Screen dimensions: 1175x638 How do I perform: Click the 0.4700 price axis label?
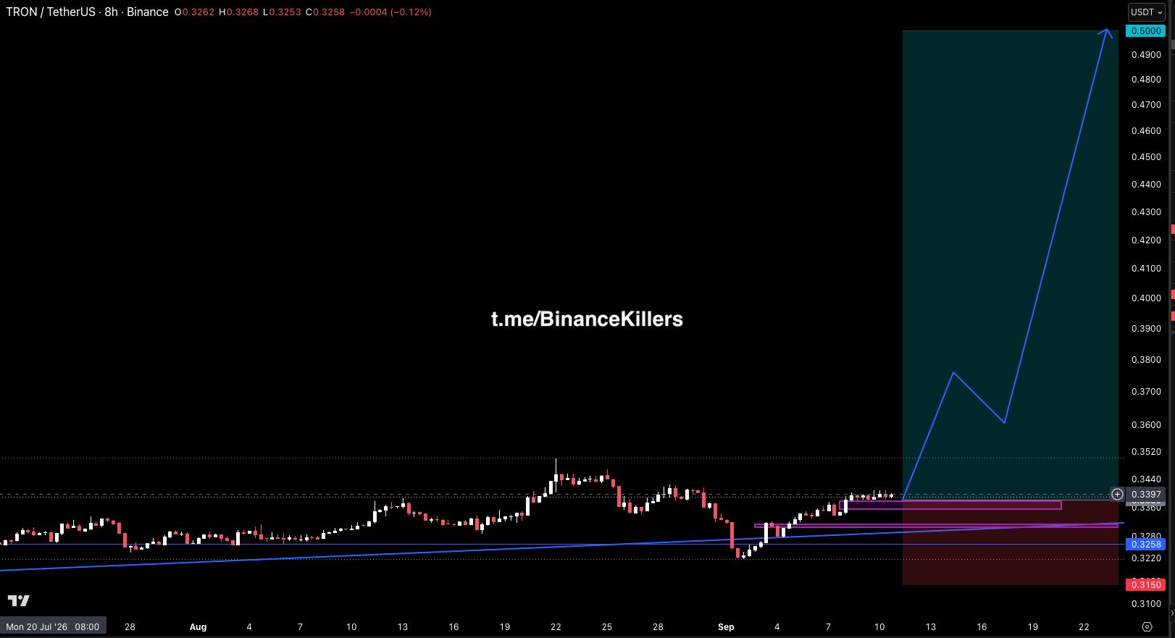pyautogui.click(x=1145, y=105)
